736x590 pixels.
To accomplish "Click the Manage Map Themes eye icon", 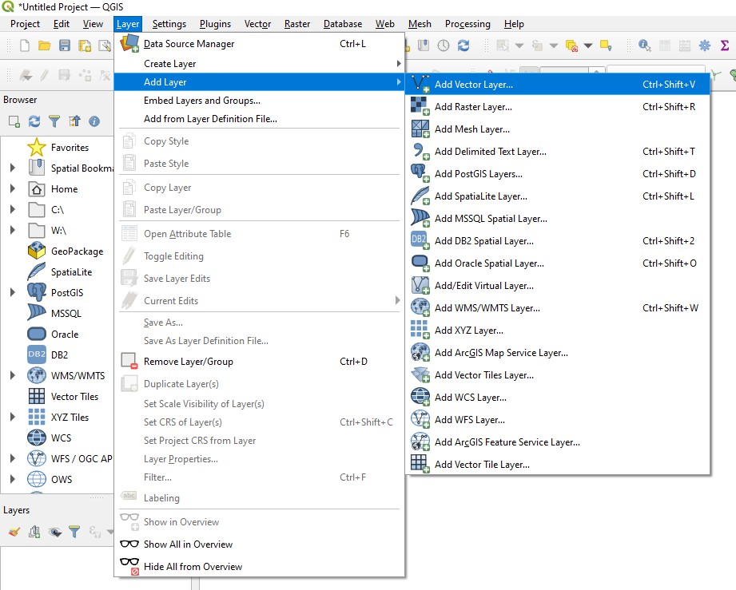I will tap(54, 532).
